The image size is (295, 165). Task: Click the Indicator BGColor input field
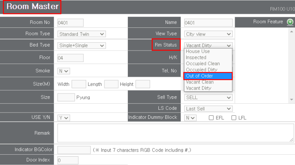[x=74, y=150]
